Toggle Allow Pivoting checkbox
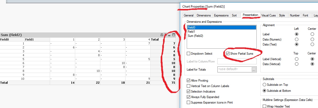 coord(189,81)
